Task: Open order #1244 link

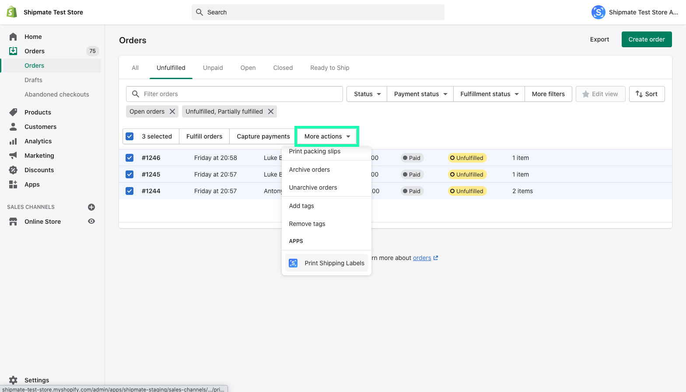Action: click(x=151, y=191)
